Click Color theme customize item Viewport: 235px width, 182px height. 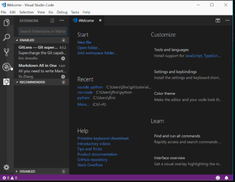187,96
